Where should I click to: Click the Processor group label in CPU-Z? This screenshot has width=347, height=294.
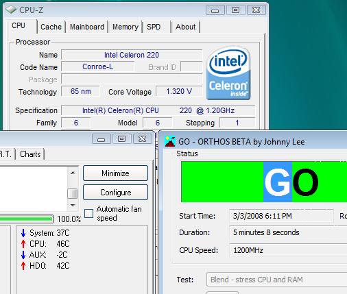33,42
